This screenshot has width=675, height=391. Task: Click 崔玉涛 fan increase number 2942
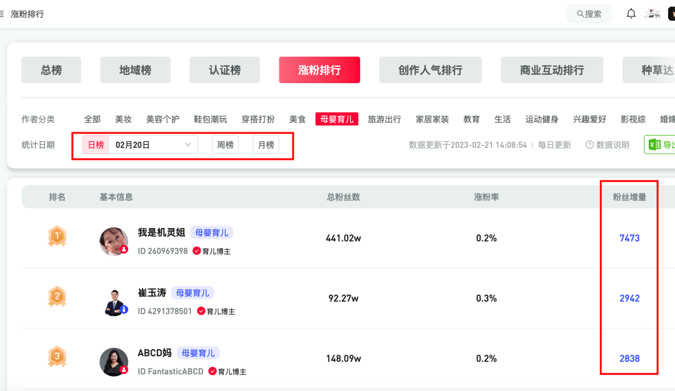(629, 299)
